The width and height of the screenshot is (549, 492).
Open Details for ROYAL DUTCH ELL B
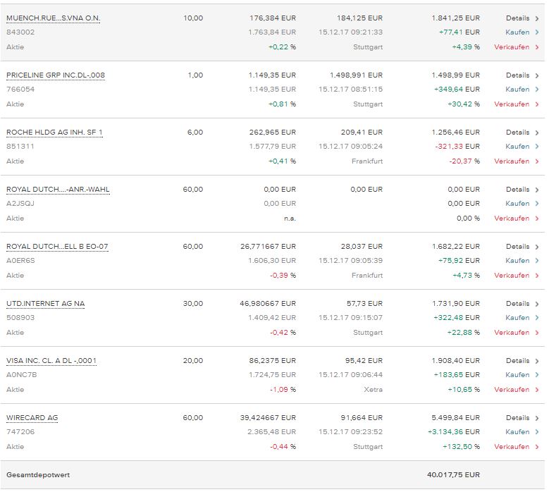tap(517, 247)
